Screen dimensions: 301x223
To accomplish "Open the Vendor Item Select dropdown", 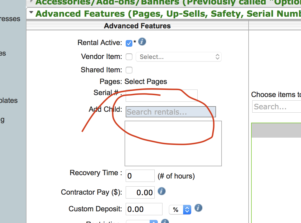I will tap(178, 57).
